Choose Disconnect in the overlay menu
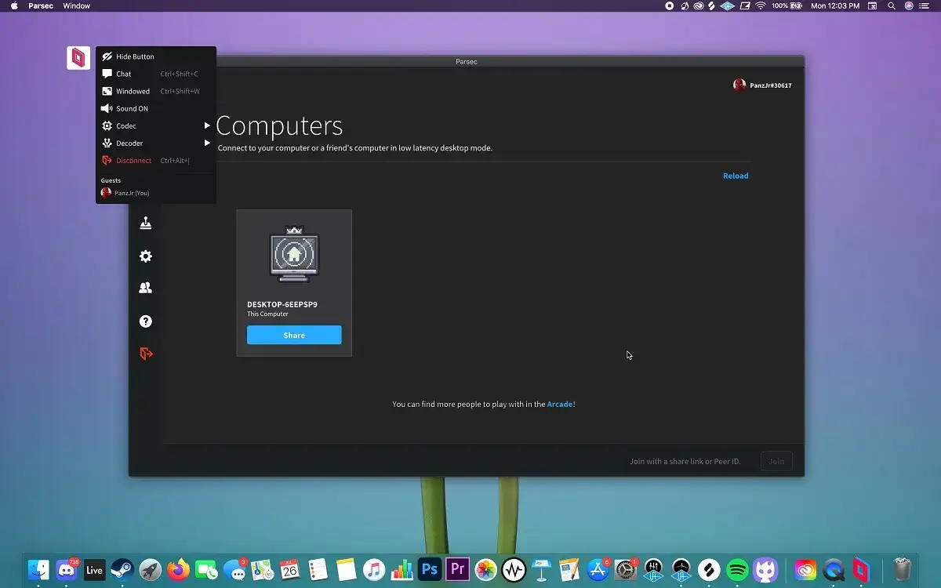This screenshot has width=941, height=588. 133,161
